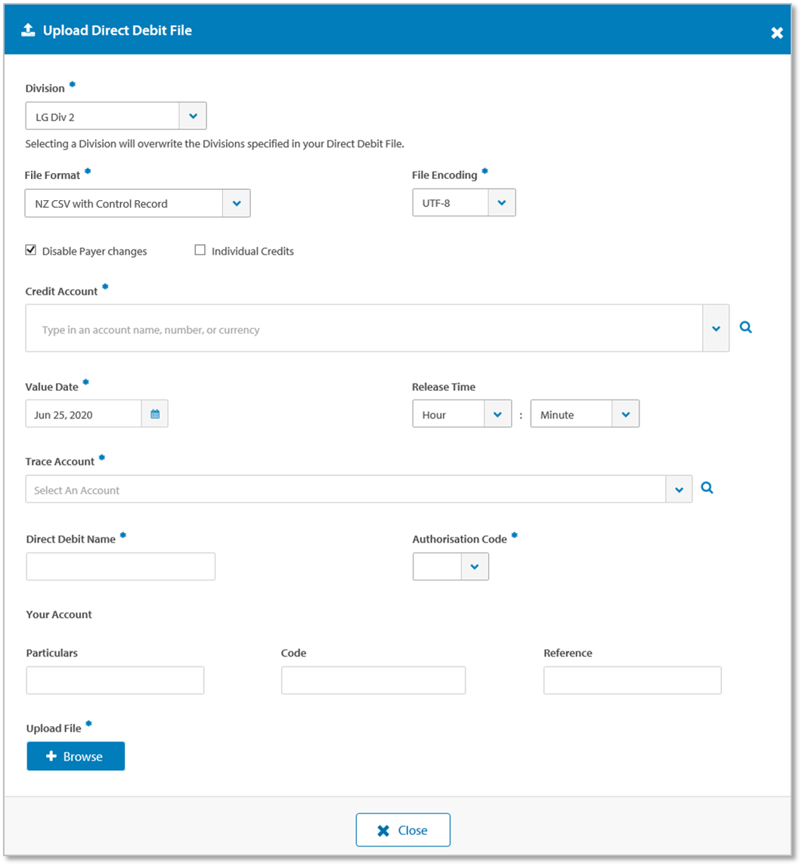Viewport: 802px width, 866px height.
Task: Expand the Credit Account dropdown arrow
Action: click(x=716, y=329)
